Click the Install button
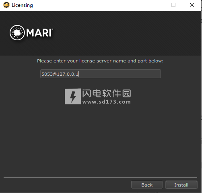 pos(181,185)
